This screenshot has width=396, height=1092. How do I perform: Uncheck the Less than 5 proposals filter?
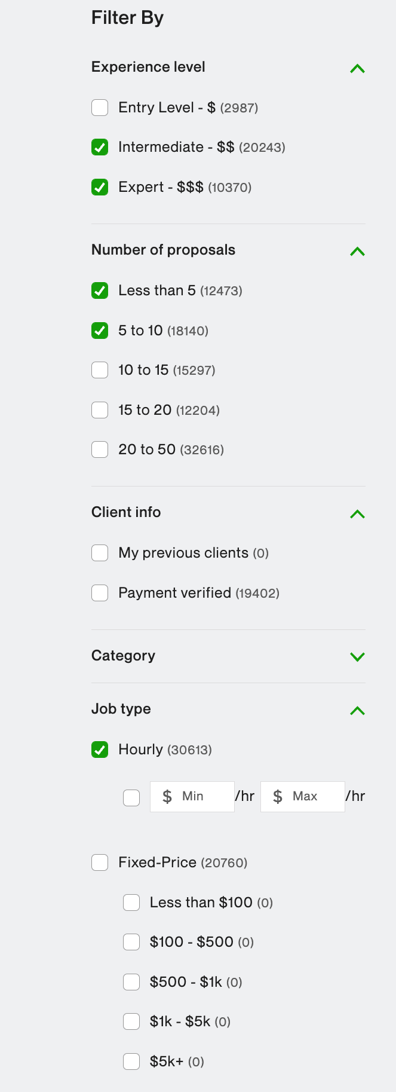pos(100,290)
